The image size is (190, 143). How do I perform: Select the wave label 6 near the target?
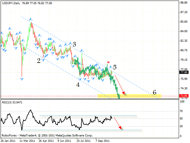tap(154, 92)
